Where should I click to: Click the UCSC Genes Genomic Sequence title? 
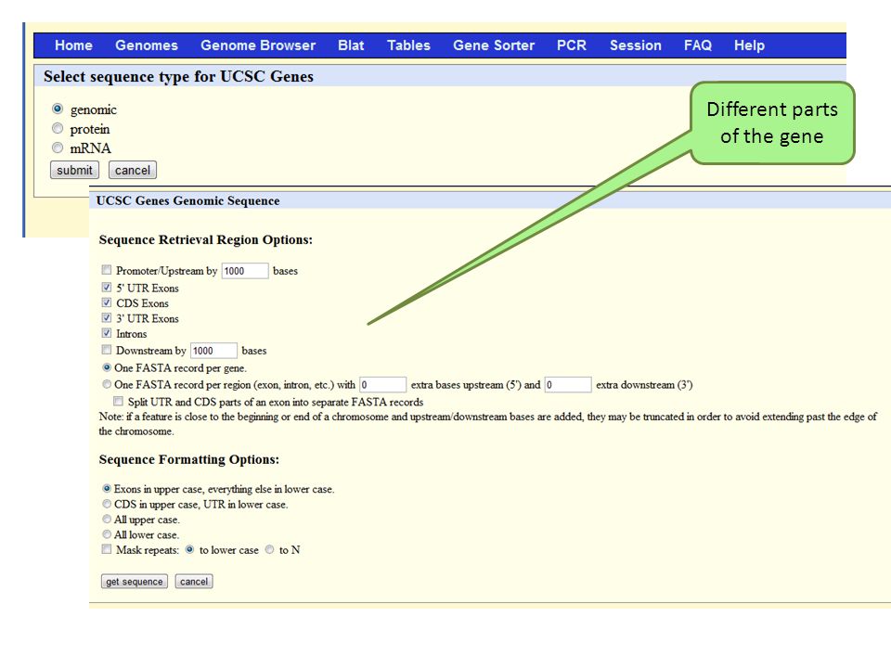pyautogui.click(x=187, y=200)
